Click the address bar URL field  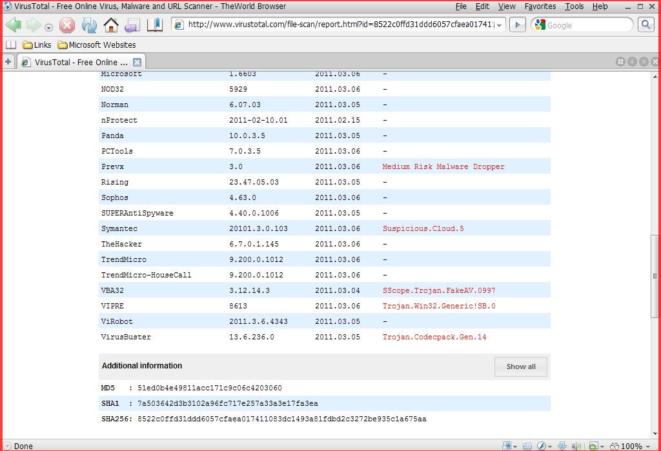[x=340, y=25]
